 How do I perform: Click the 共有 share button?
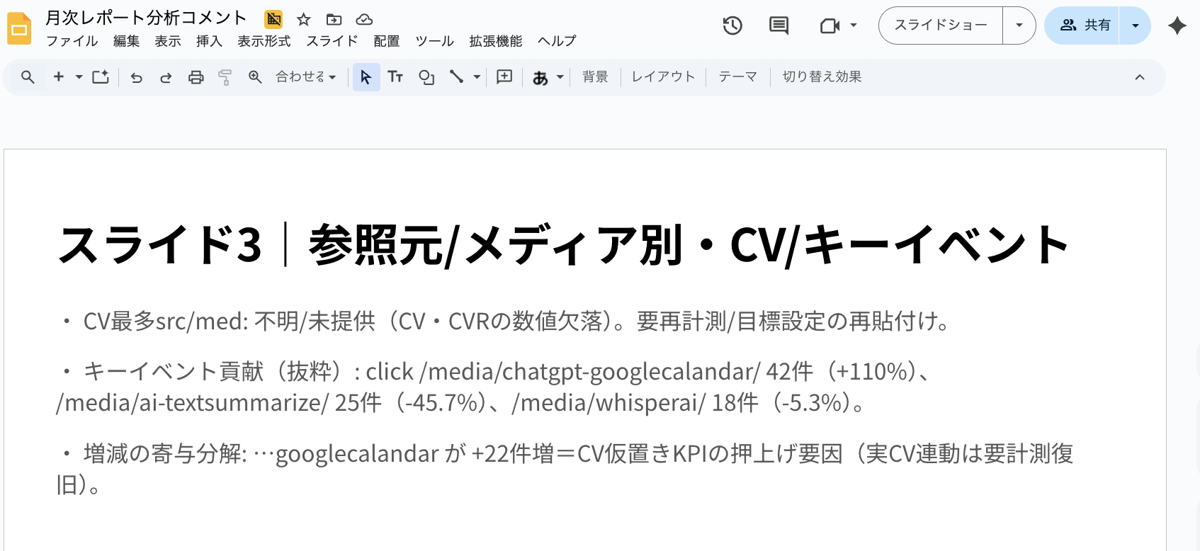point(1085,25)
